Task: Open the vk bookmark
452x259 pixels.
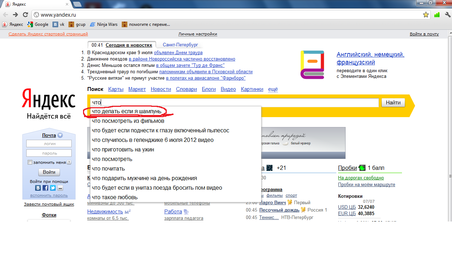Action: tap(59, 24)
